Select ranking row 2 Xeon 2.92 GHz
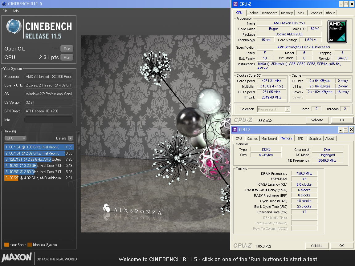 click(x=39, y=153)
